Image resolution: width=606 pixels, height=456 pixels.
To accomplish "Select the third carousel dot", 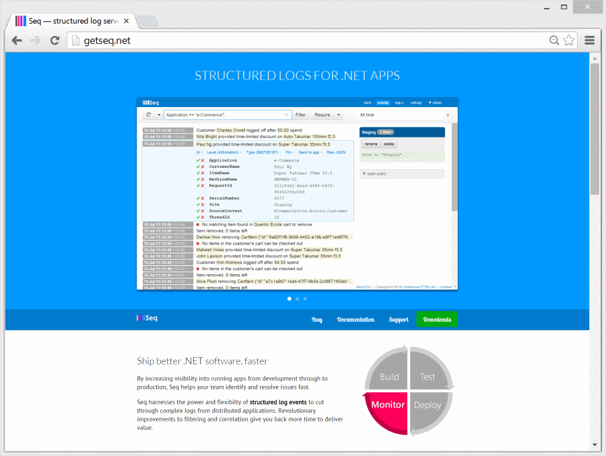I will (305, 298).
